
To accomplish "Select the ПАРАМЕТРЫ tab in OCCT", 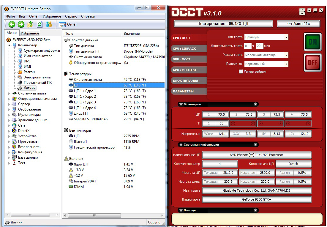I will [x=189, y=91].
